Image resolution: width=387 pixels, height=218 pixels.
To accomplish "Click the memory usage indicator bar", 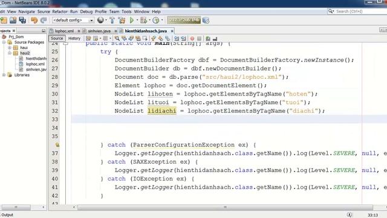I will pyautogui.click(x=184, y=20).
